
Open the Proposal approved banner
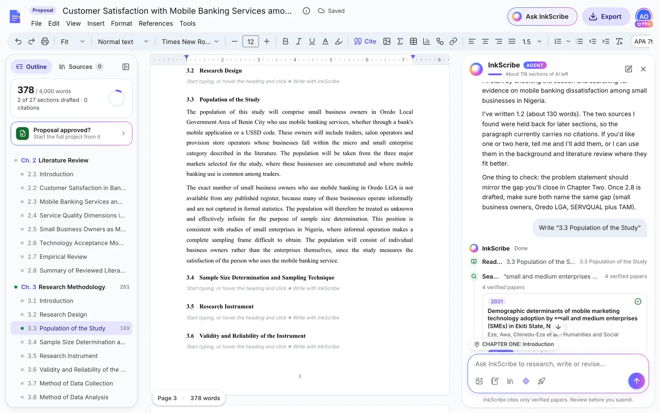(x=71, y=133)
